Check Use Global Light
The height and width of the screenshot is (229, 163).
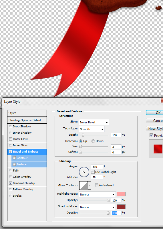coord(93,172)
